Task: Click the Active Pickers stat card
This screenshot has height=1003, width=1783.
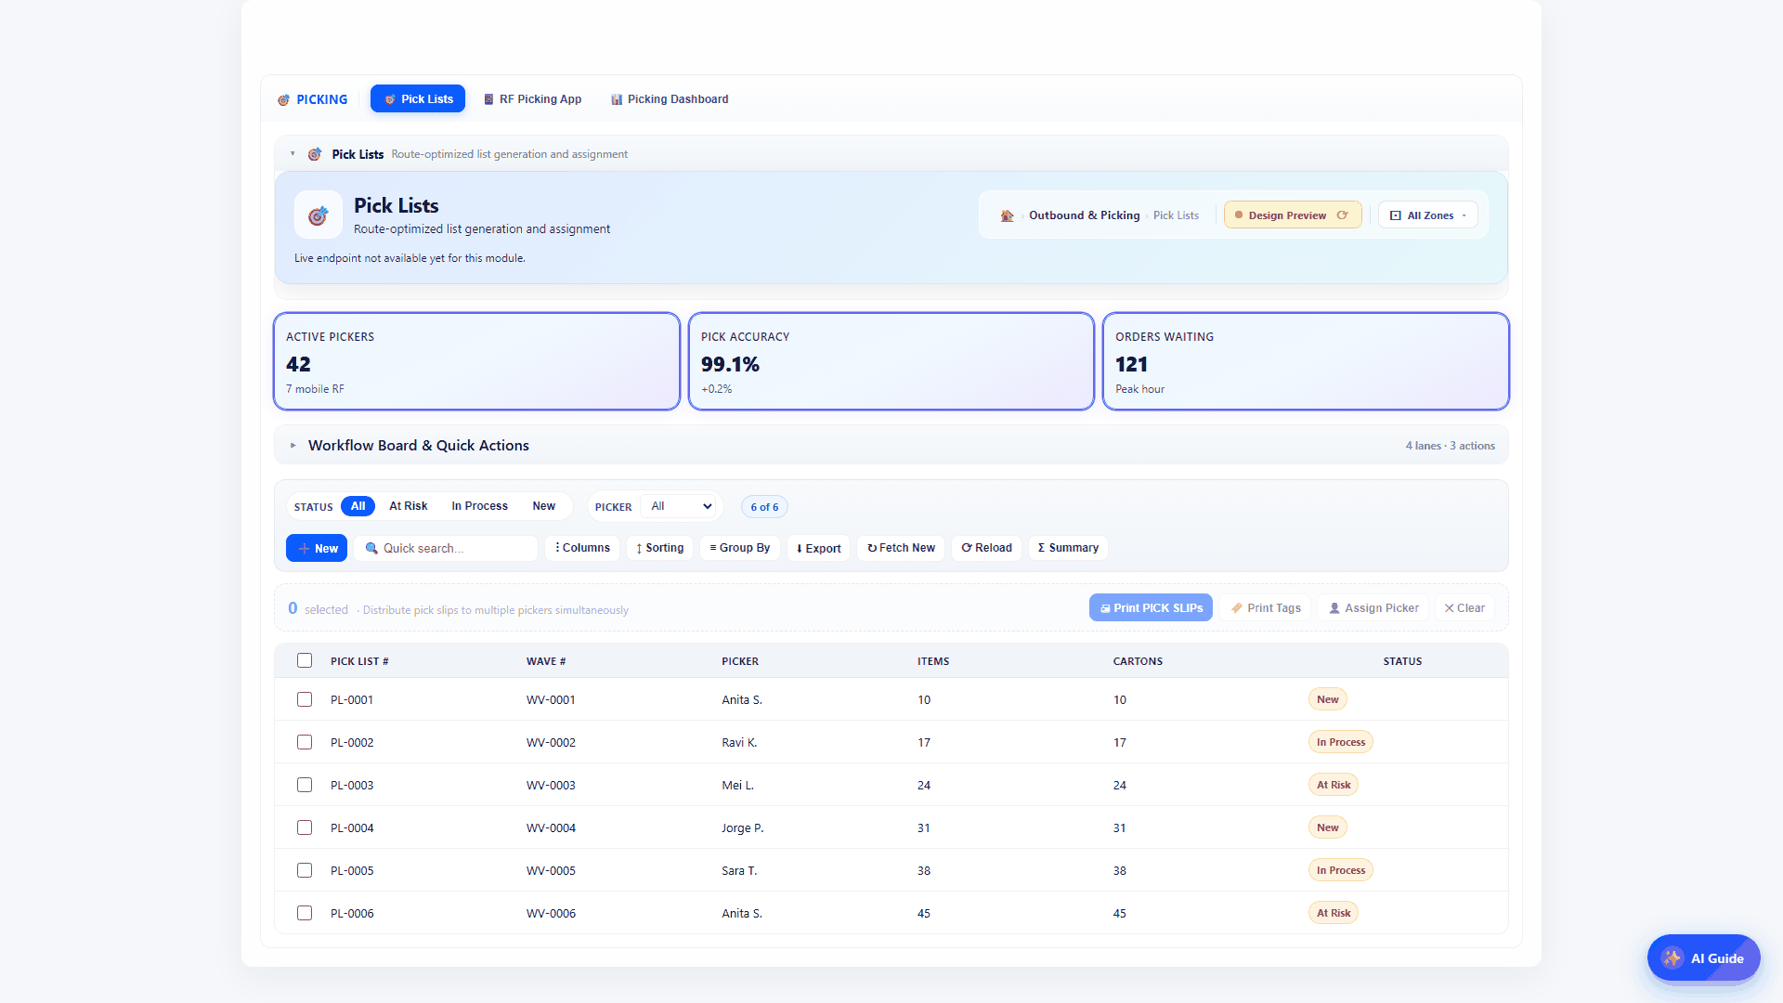Action: point(476,361)
